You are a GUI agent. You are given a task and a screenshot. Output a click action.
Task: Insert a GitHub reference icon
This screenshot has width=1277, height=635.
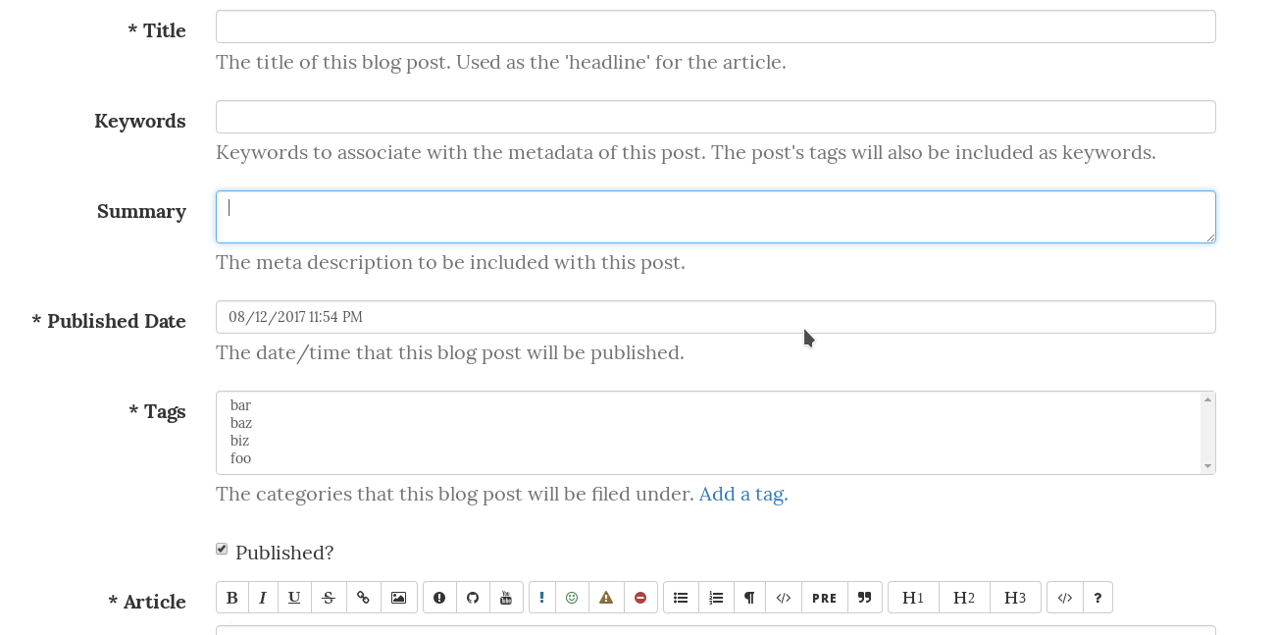(x=473, y=597)
